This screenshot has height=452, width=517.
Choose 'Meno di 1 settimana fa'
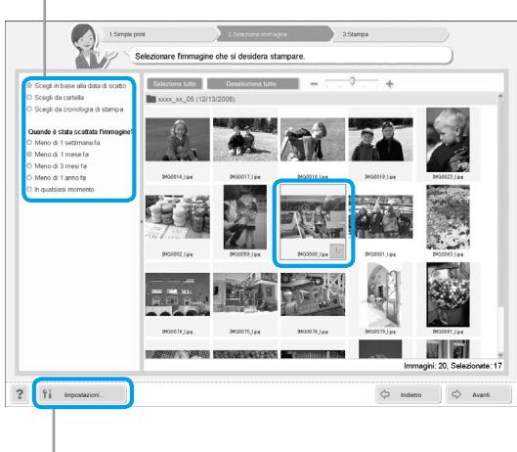(64, 143)
